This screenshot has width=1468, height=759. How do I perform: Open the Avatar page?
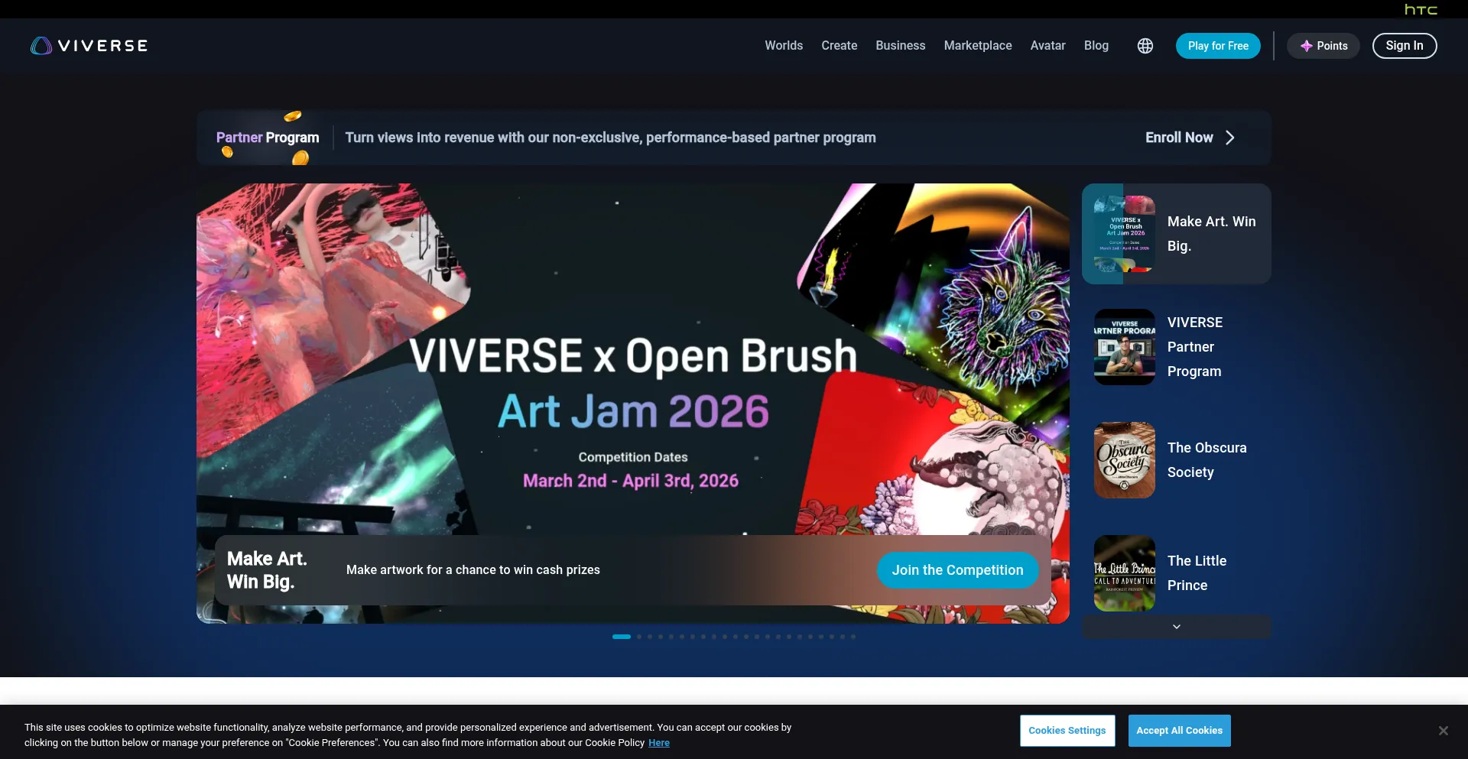1047,46
